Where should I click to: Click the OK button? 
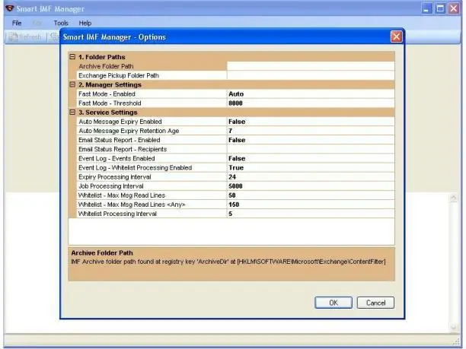click(x=334, y=303)
